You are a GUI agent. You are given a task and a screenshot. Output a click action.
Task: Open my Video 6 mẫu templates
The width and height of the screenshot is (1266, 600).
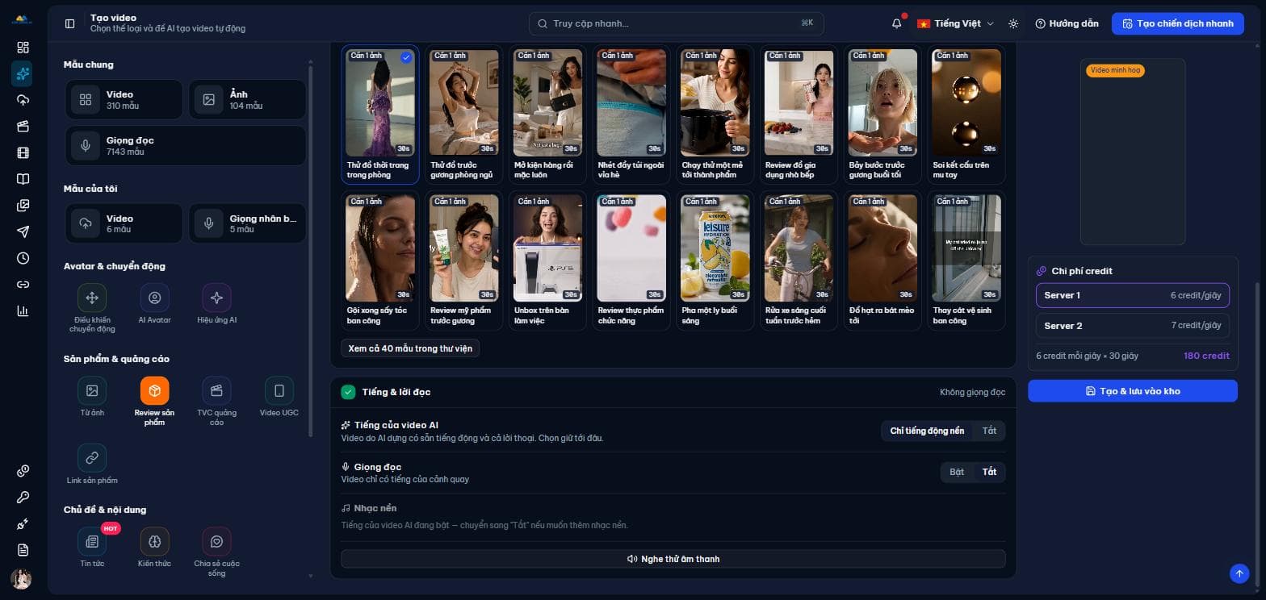(124, 223)
